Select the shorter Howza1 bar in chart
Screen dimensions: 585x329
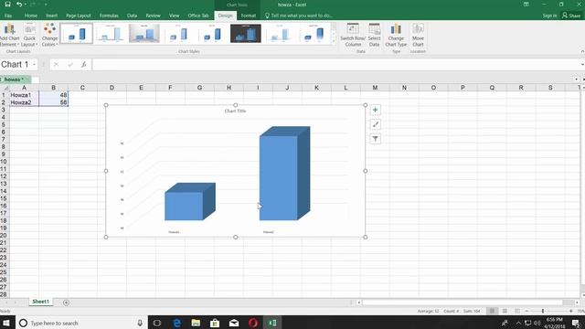point(190,201)
